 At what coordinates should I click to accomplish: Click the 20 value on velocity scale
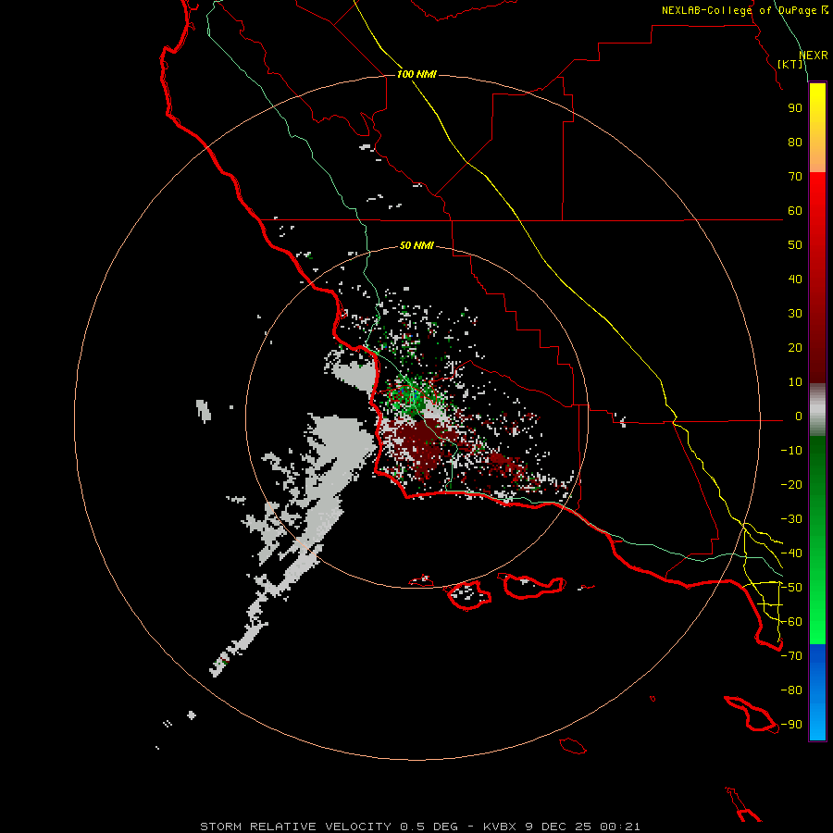[795, 348]
